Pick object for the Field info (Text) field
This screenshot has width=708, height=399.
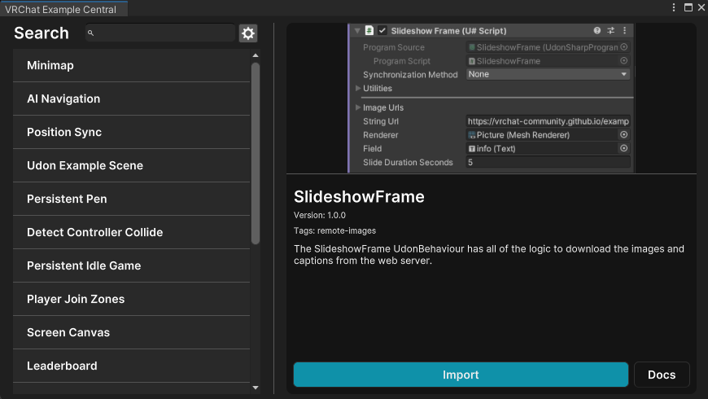pos(624,148)
